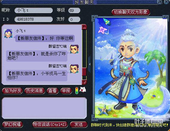This screenshot has width=170, height=131.
Task: Click 查看 to view the player's profile
Action: (x=53, y=91)
